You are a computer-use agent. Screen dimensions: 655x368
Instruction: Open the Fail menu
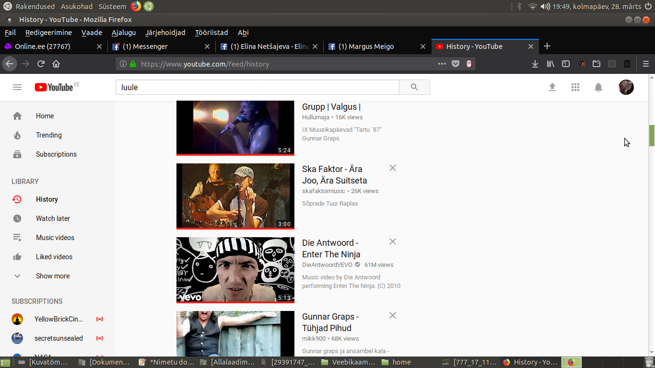click(x=10, y=33)
